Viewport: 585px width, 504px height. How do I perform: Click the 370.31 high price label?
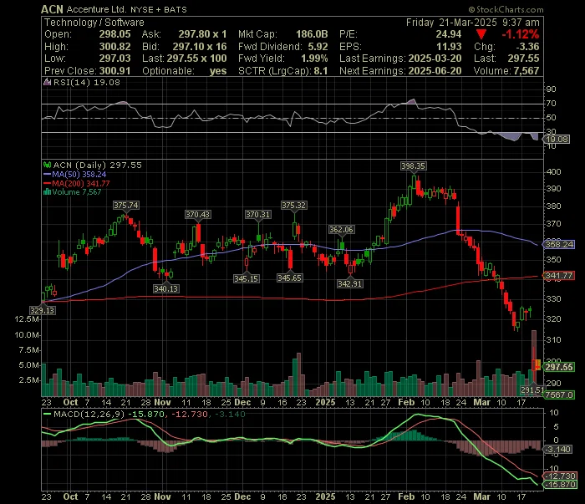[257, 215]
